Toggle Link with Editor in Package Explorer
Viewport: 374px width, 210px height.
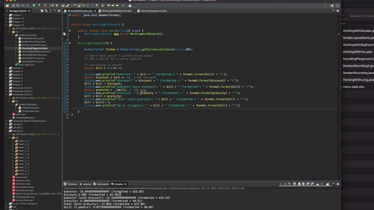pos(46,11)
